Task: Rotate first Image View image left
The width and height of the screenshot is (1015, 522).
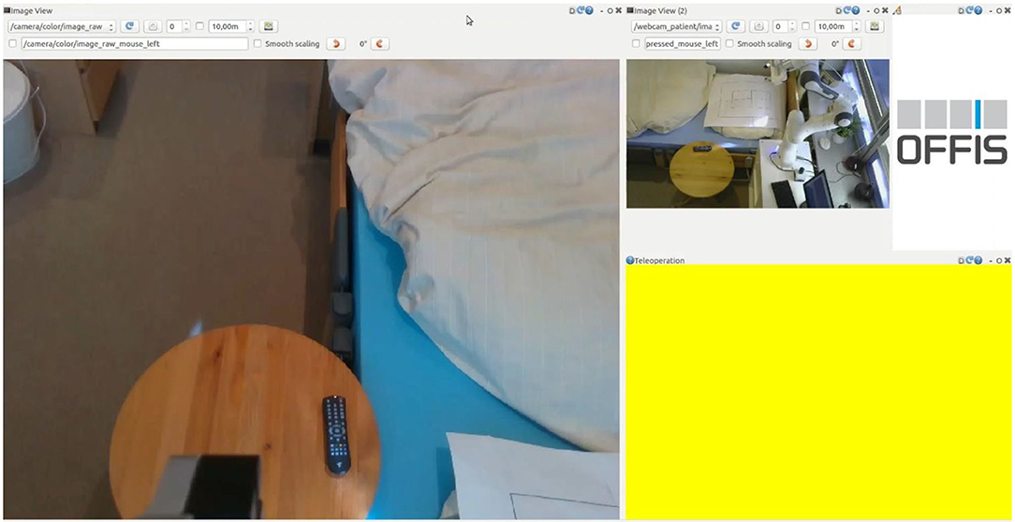Action: coord(335,43)
